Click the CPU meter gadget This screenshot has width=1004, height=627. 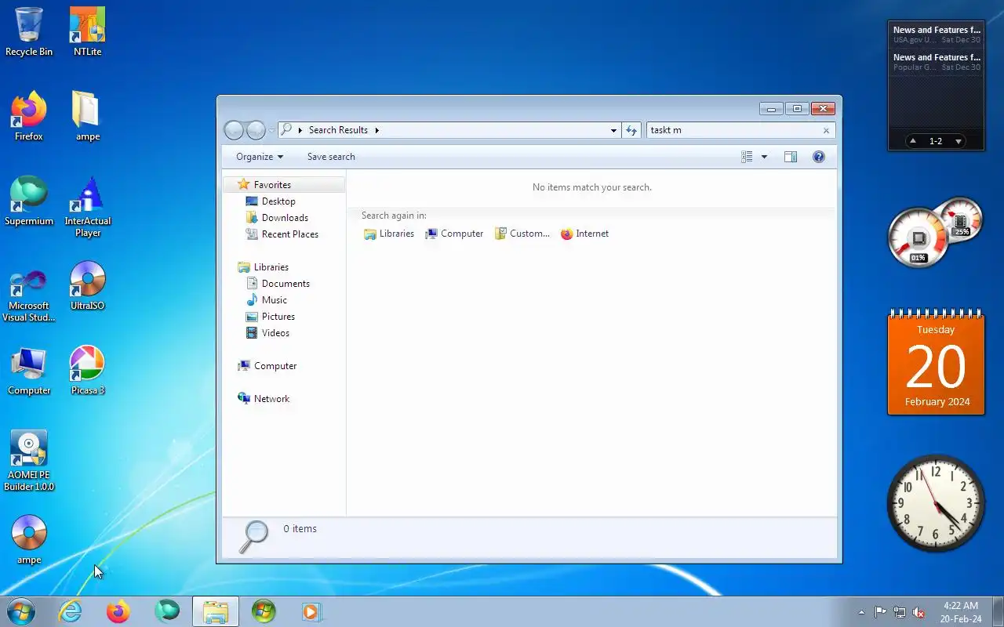tap(919, 237)
